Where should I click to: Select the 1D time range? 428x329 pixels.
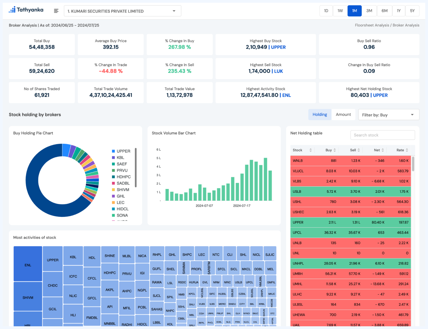(x=326, y=11)
